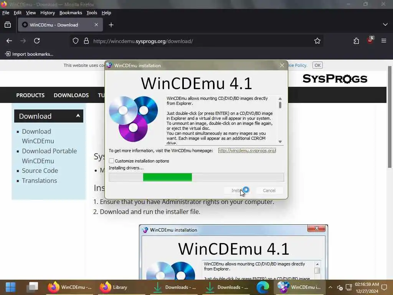Click Import bookmarks in the bookmarks toolbar

click(29, 54)
